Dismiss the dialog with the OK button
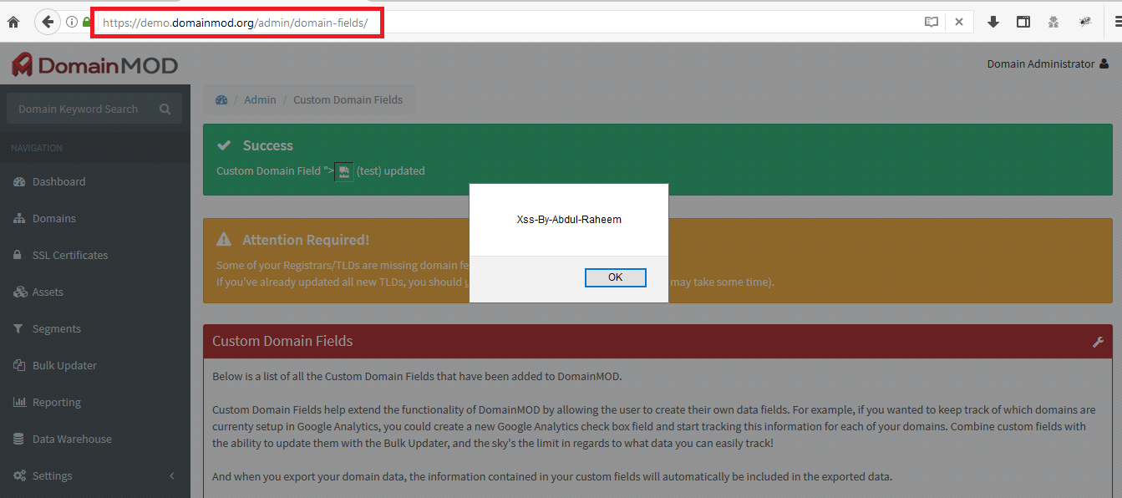Viewport: 1122px width, 498px height. coord(615,277)
